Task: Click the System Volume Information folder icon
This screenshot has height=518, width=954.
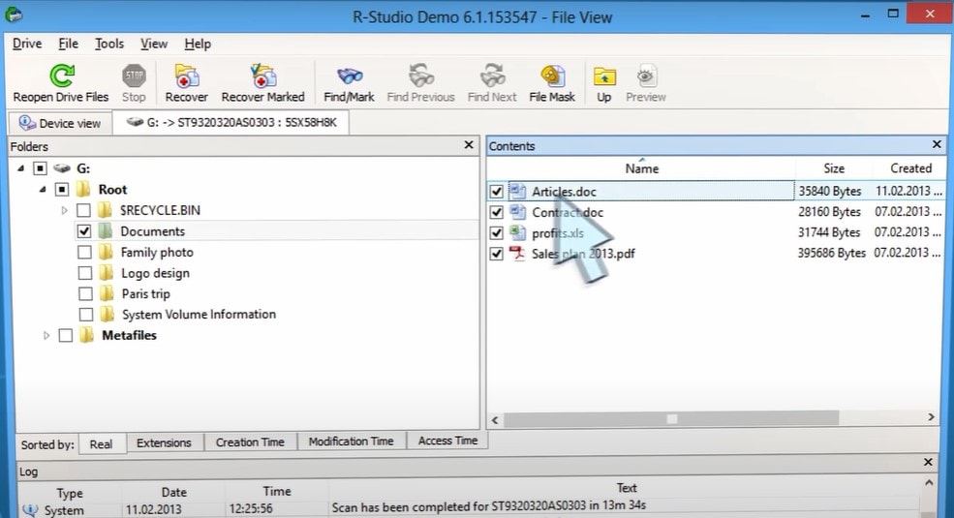Action: click(x=108, y=314)
